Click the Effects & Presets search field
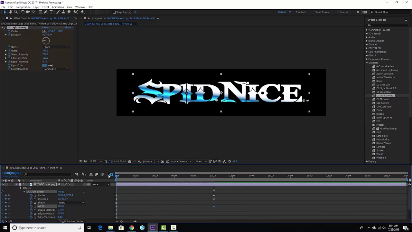 pyautogui.click(x=388, y=25)
